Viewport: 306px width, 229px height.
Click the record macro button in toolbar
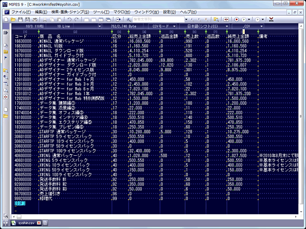237,19
